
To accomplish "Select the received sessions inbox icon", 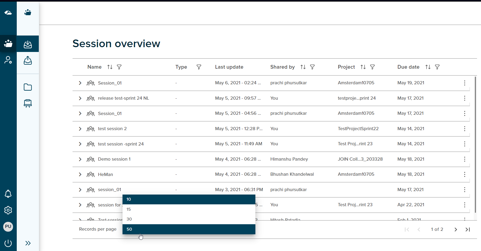I will (x=28, y=44).
